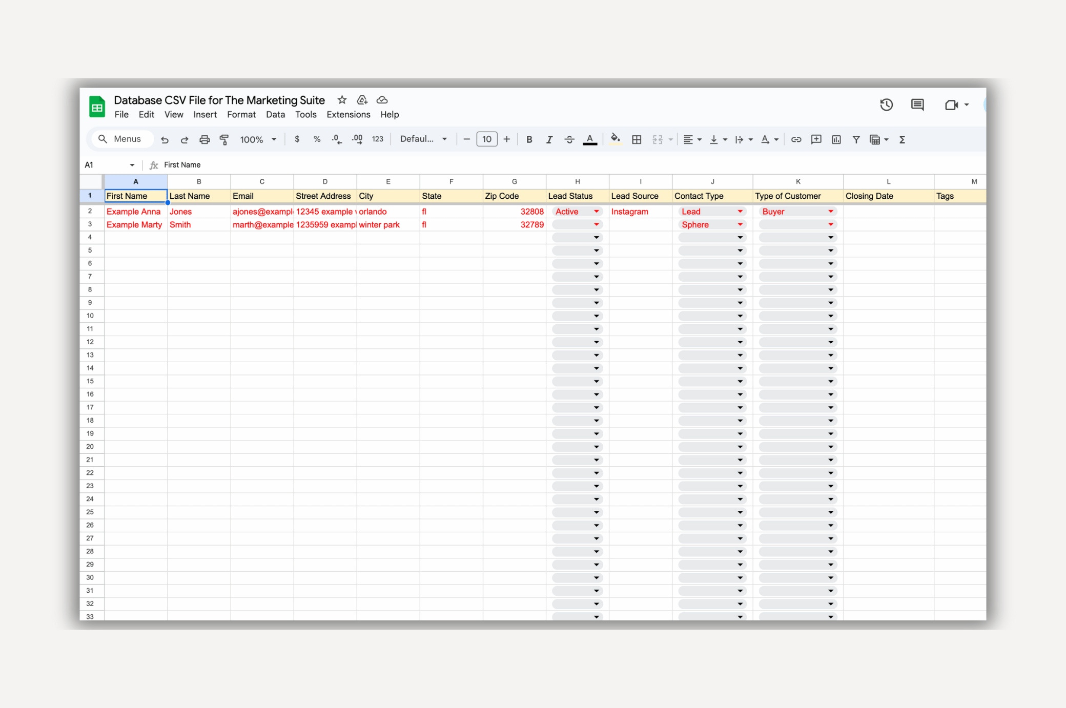
Task: Open version history clock icon
Action: [x=887, y=105]
